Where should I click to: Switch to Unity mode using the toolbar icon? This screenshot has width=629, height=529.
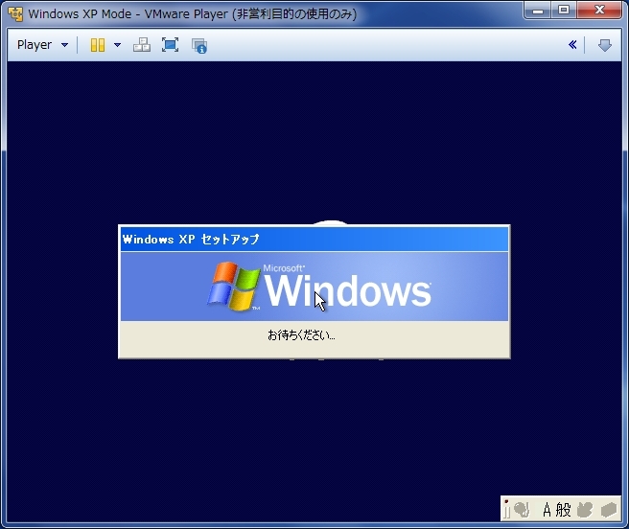pos(199,45)
